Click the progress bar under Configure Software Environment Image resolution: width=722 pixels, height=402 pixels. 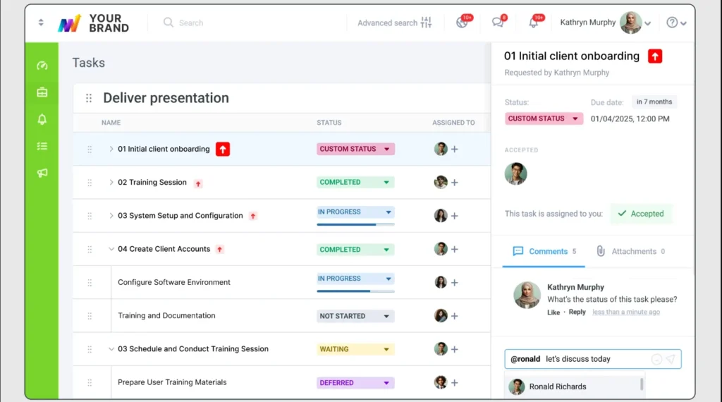tap(355, 291)
